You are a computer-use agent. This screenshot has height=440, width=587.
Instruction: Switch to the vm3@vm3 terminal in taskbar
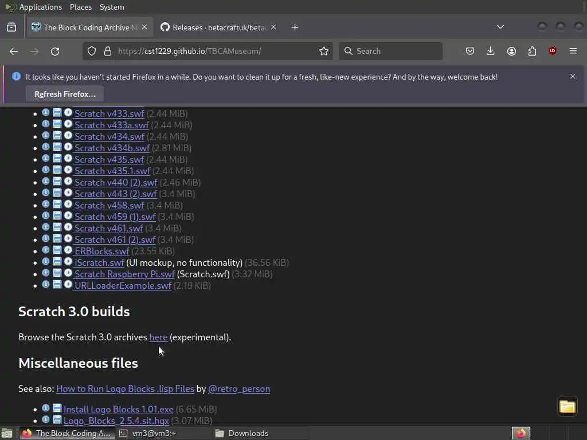point(163,433)
